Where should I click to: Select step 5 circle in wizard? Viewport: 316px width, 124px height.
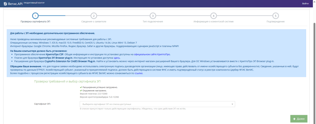pos(276,16)
